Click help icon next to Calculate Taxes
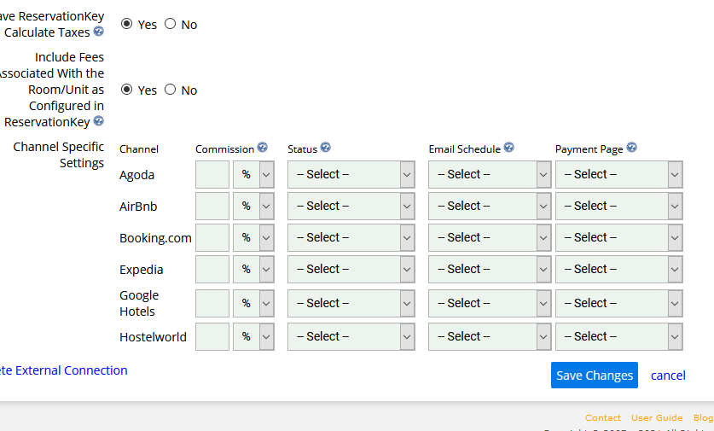714x431 pixels. (x=99, y=32)
